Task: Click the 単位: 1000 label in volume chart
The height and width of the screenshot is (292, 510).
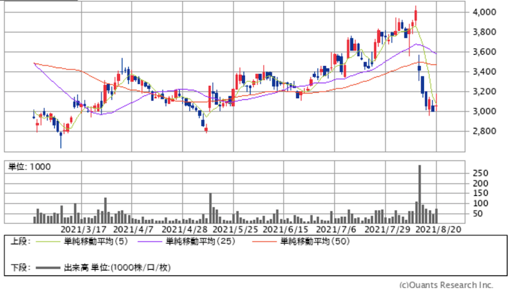Action: [x=29, y=167]
